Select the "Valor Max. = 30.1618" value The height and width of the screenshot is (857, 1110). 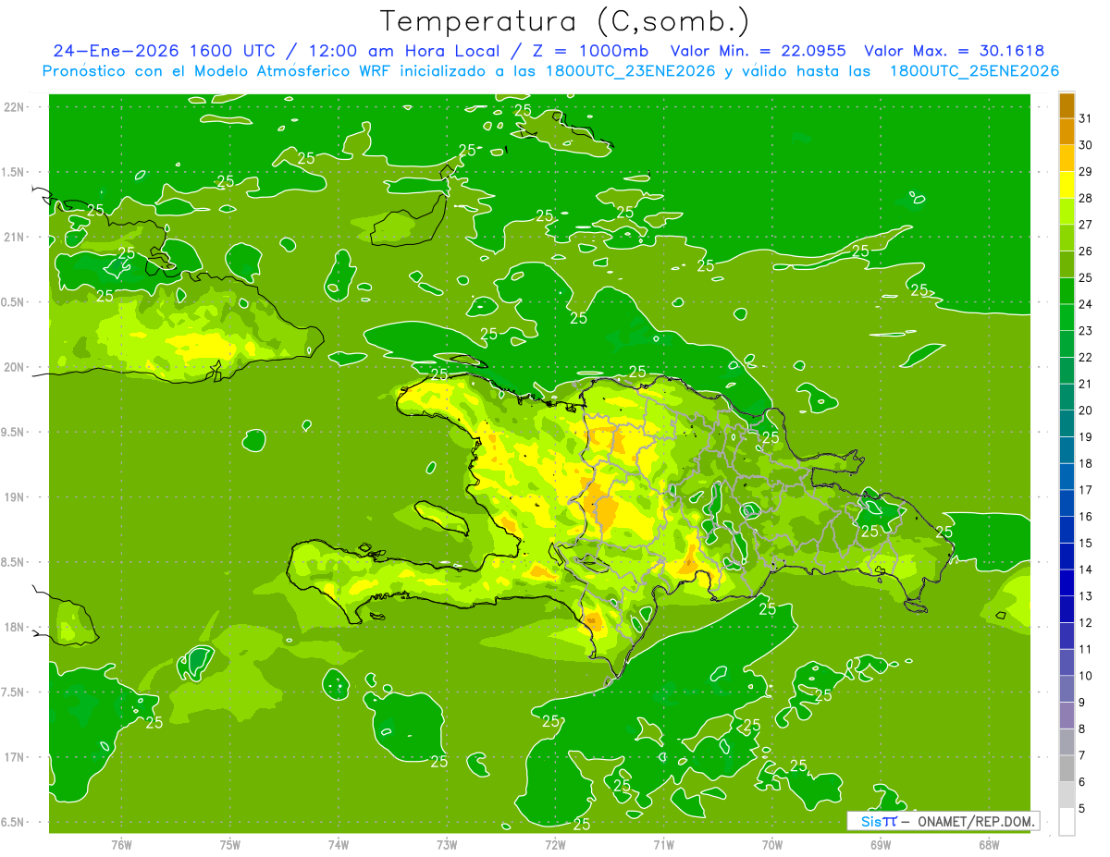955,51
